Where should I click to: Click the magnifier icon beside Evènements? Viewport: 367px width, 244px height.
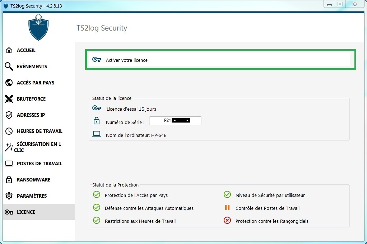(x=9, y=66)
